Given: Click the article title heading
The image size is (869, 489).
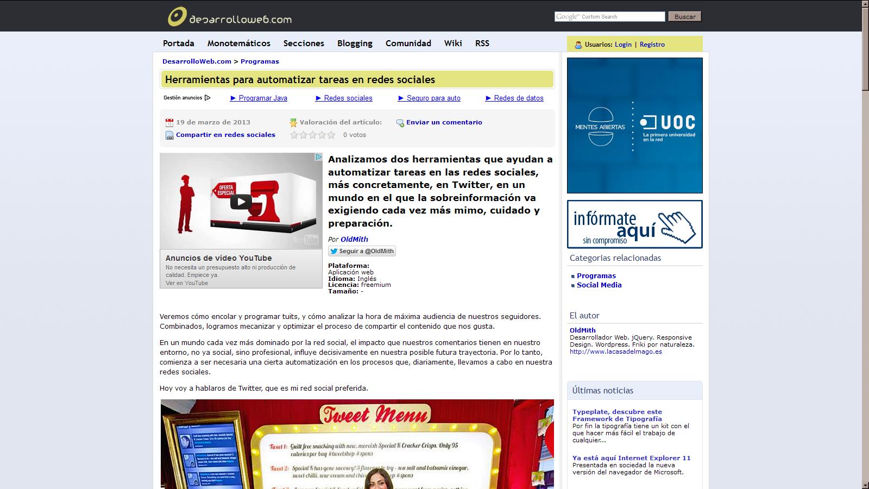Looking at the screenshot, I should [x=300, y=80].
